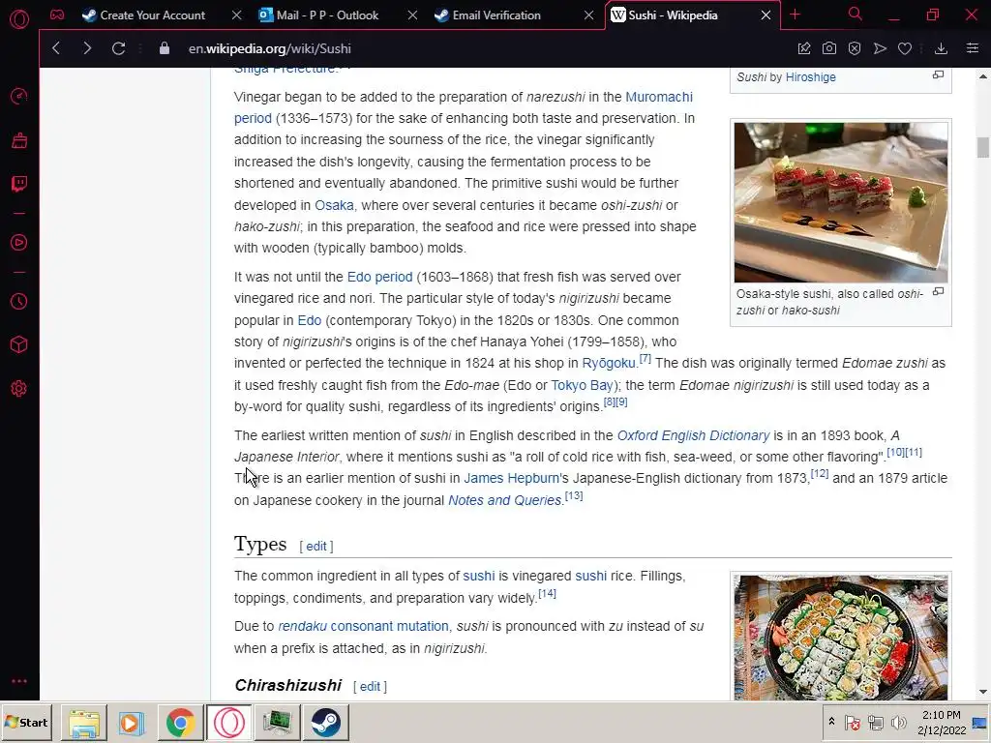Open Extensions cube icon in sidebar
This screenshot has width=991, height=743.
pos(19,344)
